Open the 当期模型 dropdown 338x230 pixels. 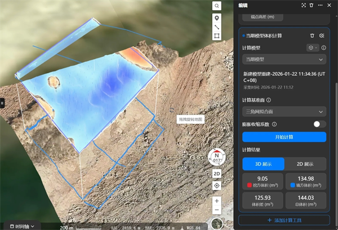coord(284,59)
